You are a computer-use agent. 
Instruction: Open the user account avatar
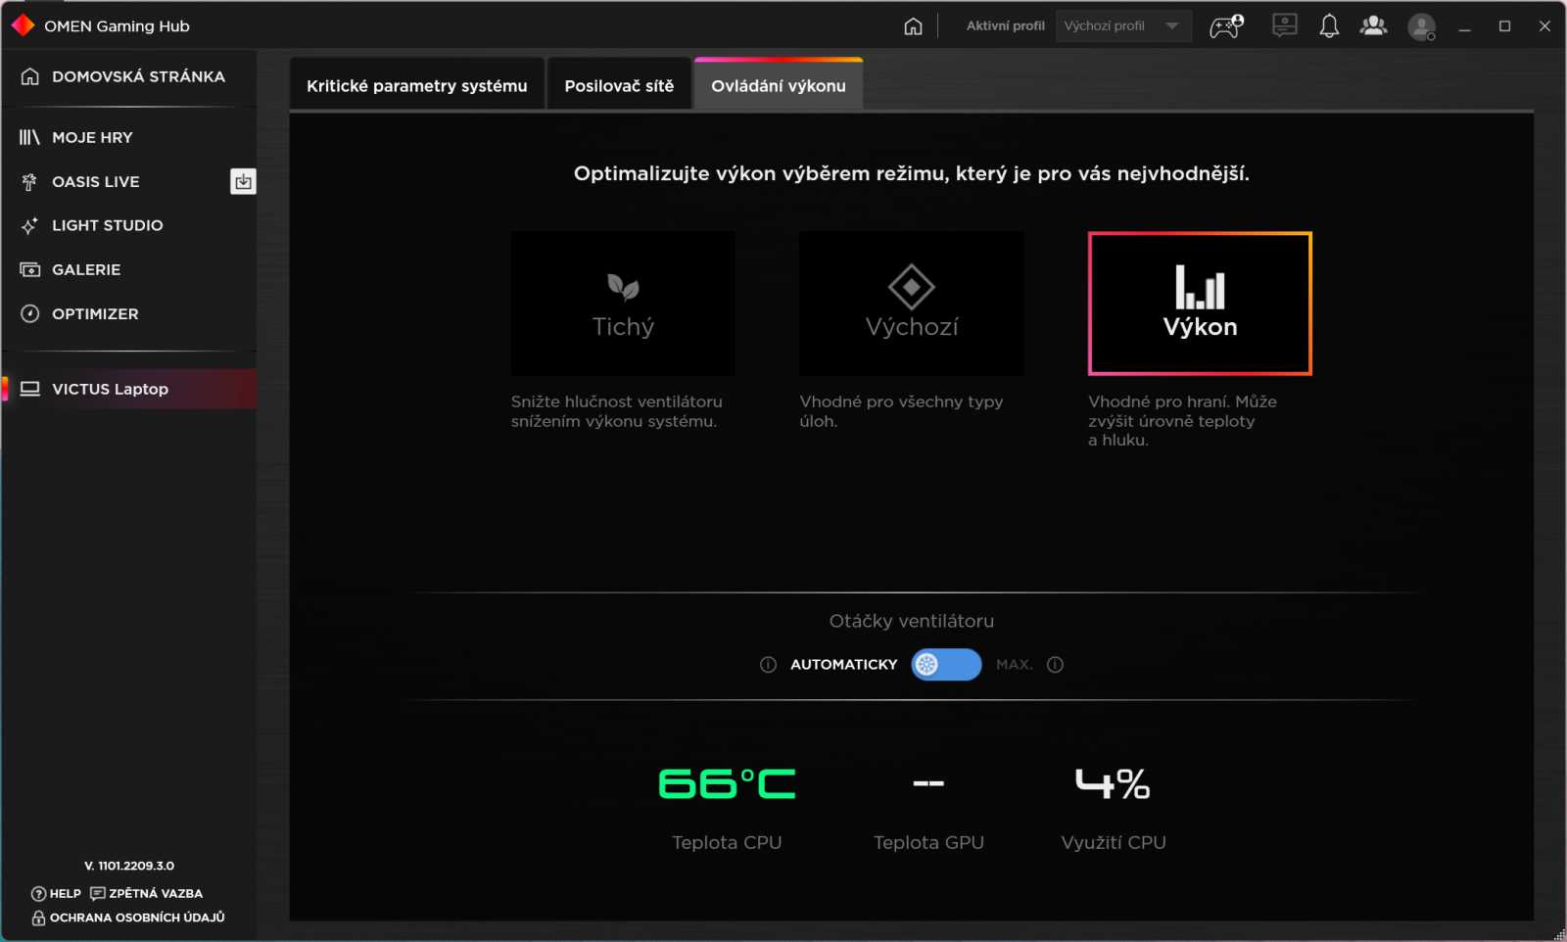(1421, 26)
